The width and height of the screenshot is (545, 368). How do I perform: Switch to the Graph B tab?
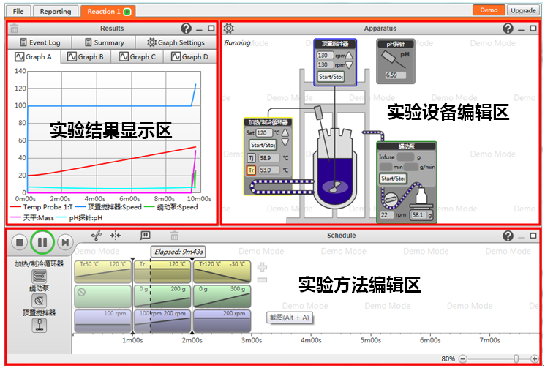point(85,56)
